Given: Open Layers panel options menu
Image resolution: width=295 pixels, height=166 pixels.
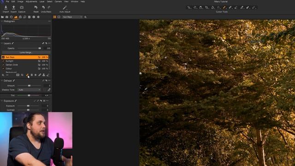Looking at the screenshot, I should click(x=49, y=43).
